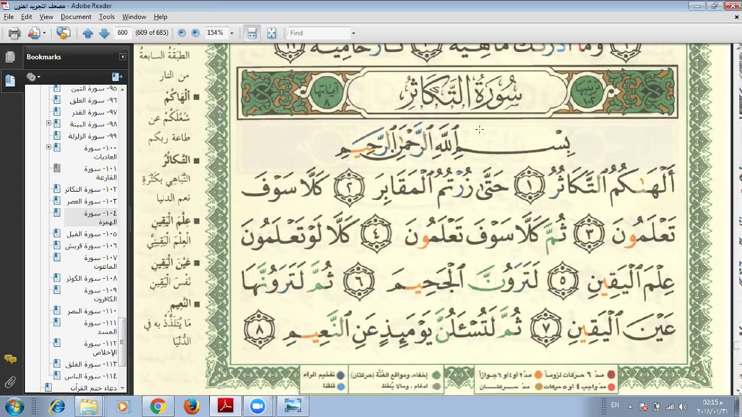Open the Document menu
The image size is (742, 417).
click(76, 17)
